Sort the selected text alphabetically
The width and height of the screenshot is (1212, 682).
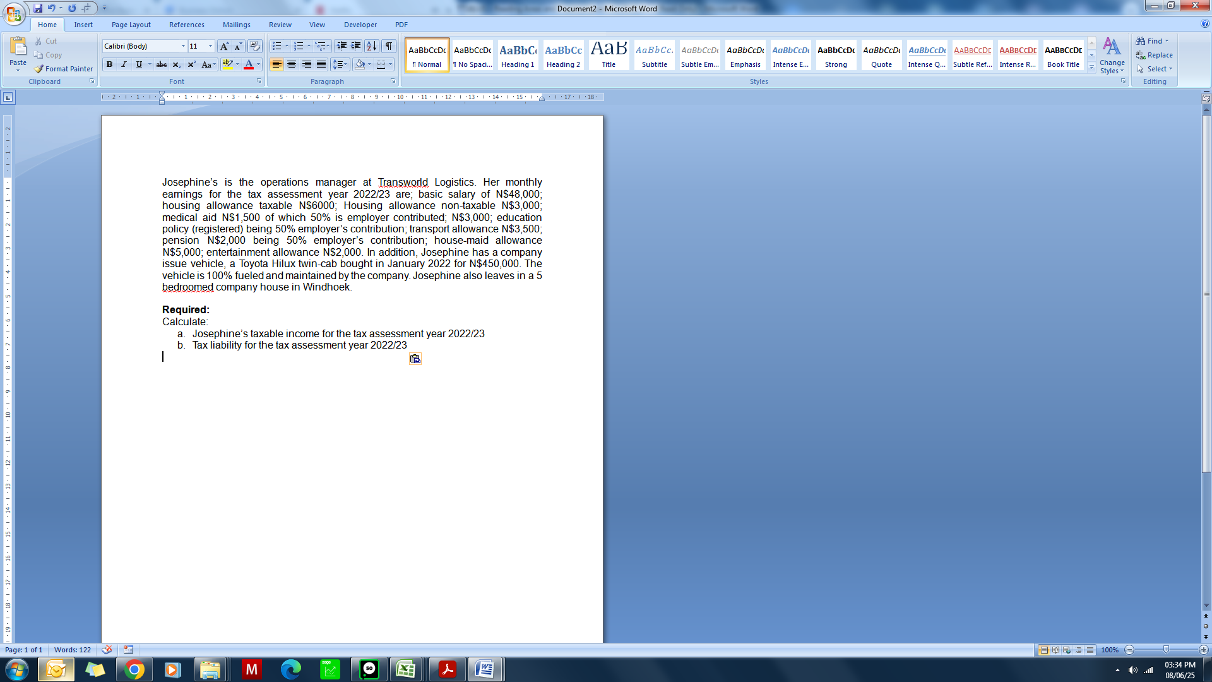point(372,46)
